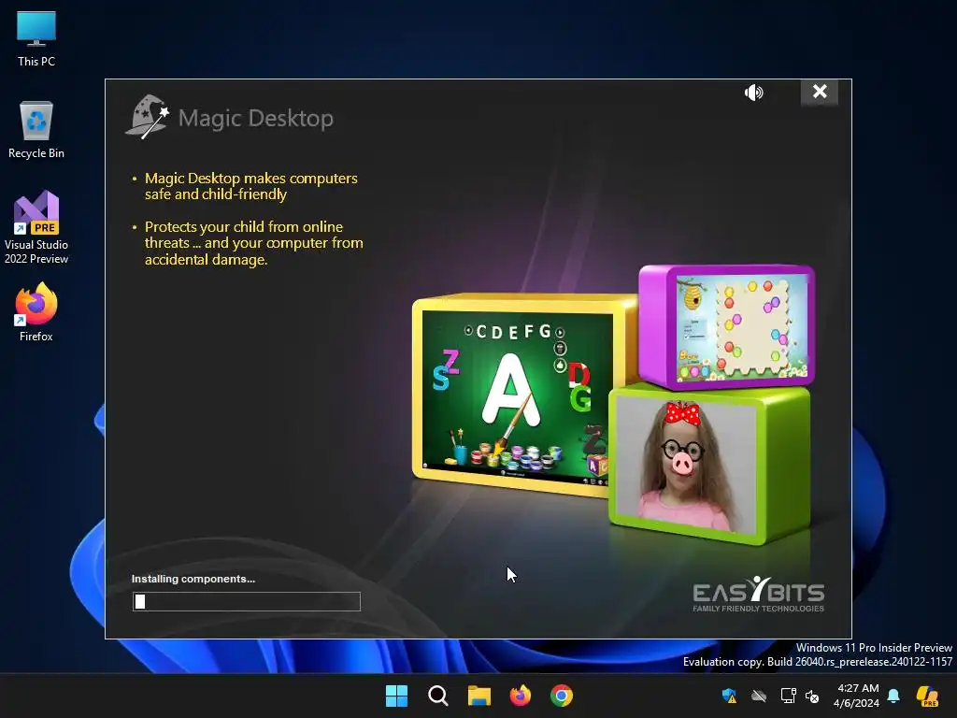This screenshot has height=718, width=957.
Task: Click the Magic Desktop wizard hat logo
Action: coord(147,117)
